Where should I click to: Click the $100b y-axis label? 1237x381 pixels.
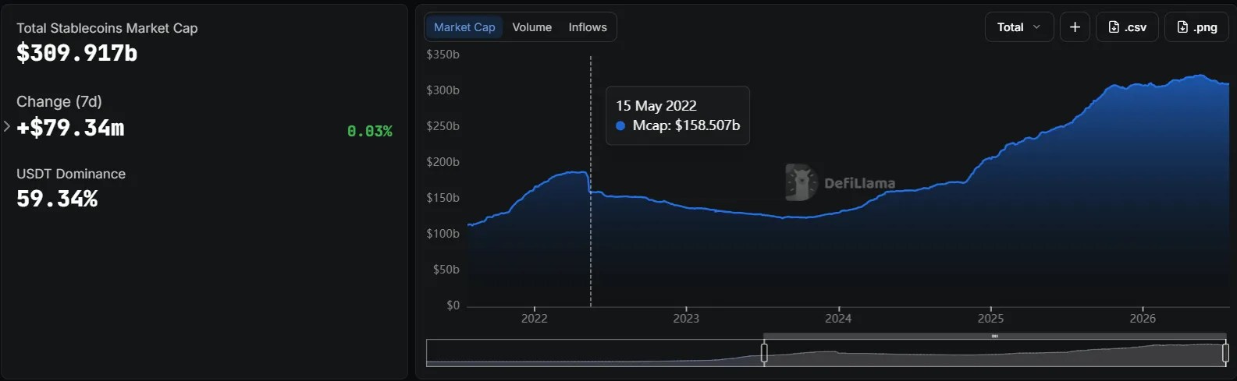pos(443,234)
